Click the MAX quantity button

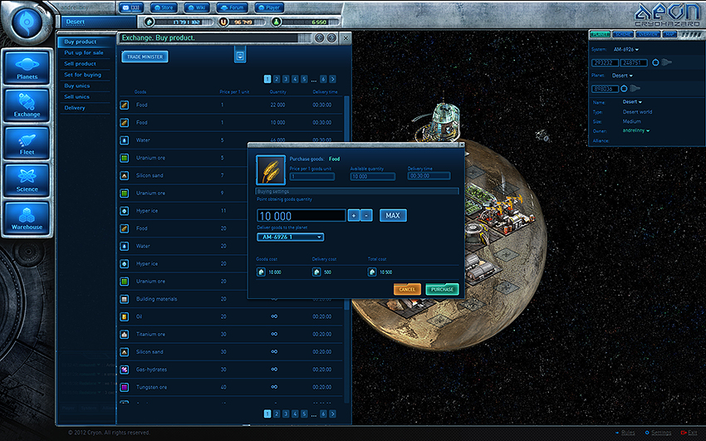click(x=393, y=216)
